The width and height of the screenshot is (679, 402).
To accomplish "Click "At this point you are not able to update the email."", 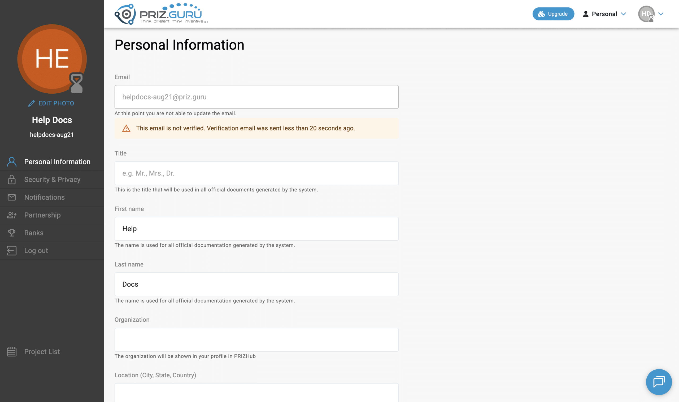I will pyautogui.click(x=175, y=113).
